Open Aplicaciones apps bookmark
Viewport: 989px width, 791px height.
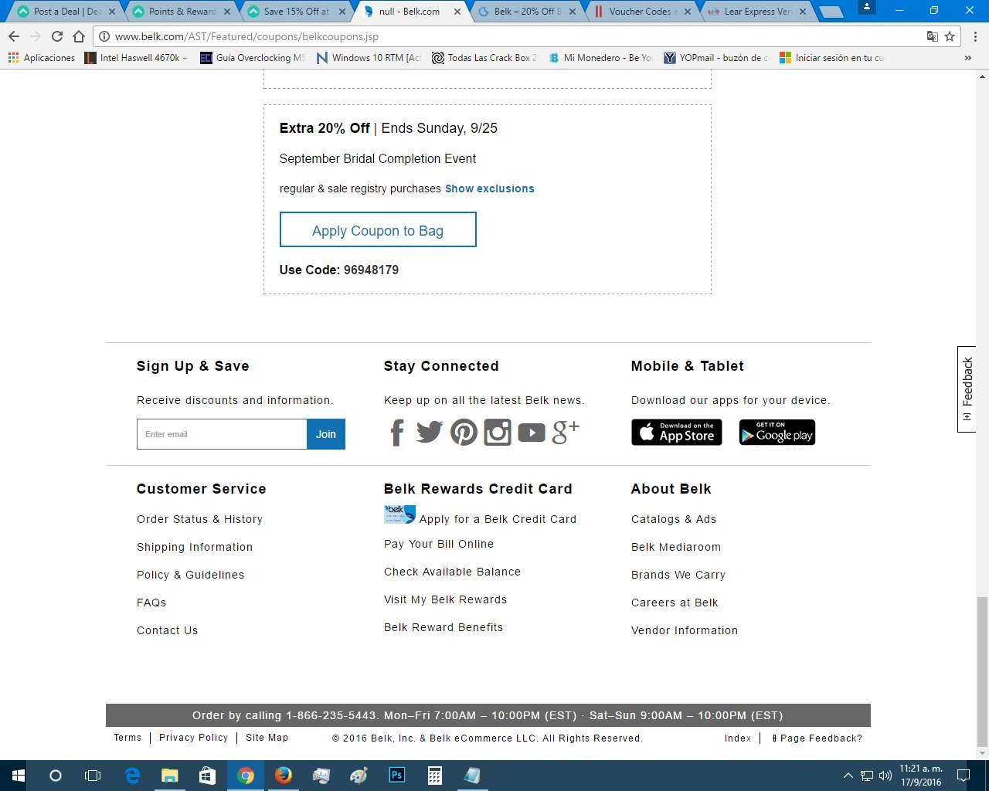(42, 58)
